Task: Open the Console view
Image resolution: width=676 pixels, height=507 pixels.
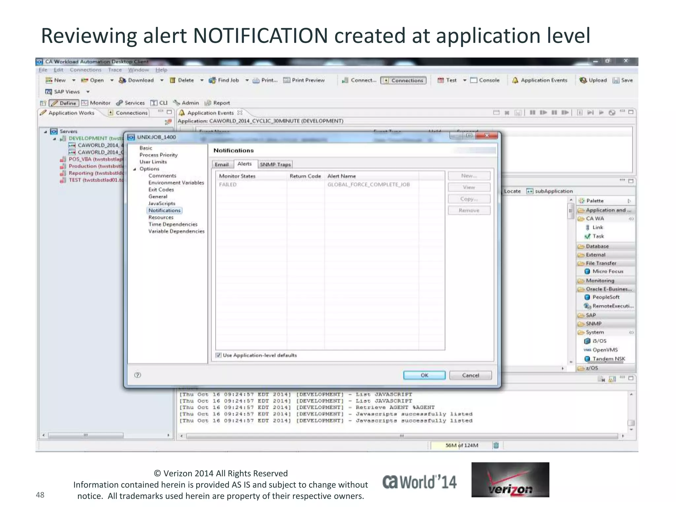Action: [x=485, y=80]
